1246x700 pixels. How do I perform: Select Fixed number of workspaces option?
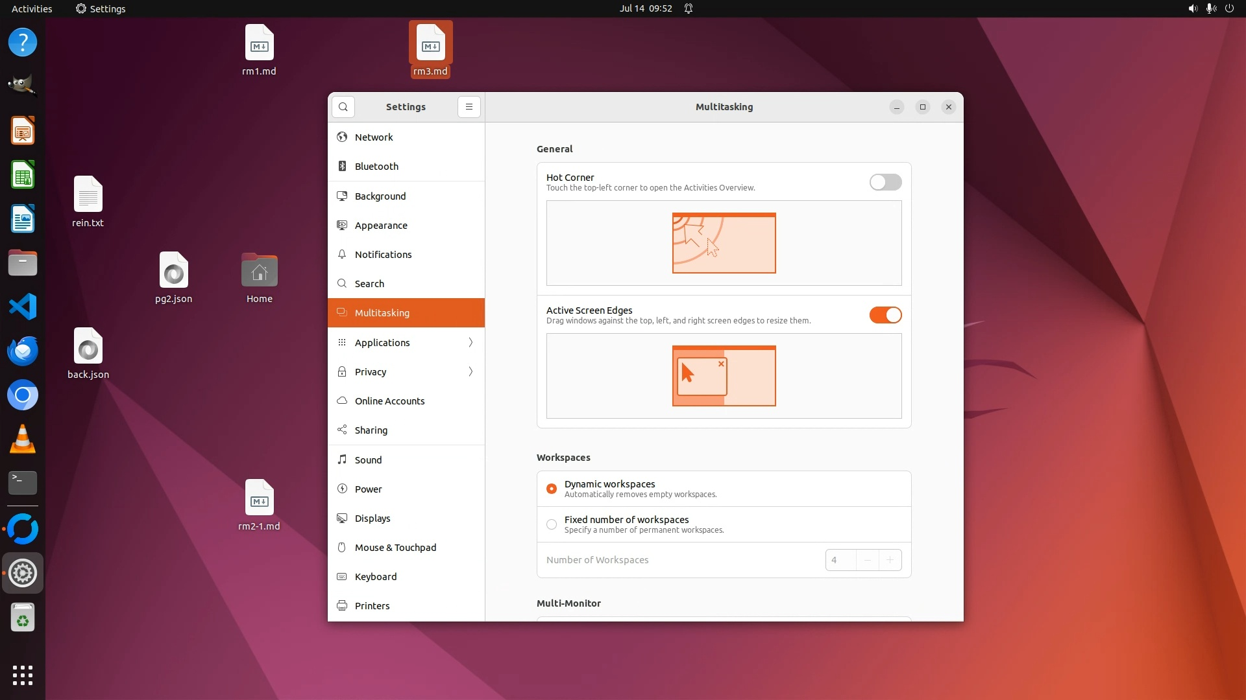point(552,524)
